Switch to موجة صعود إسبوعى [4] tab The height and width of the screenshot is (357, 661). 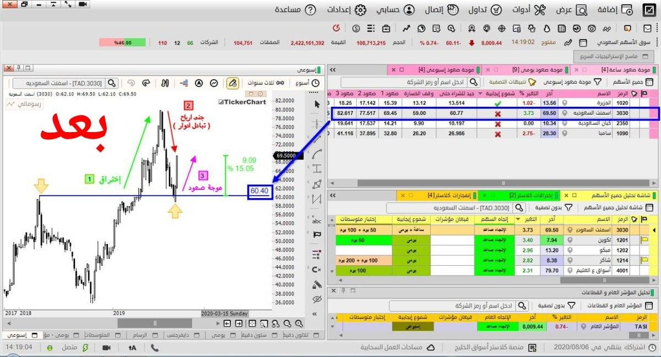click(x=435, y=70)
